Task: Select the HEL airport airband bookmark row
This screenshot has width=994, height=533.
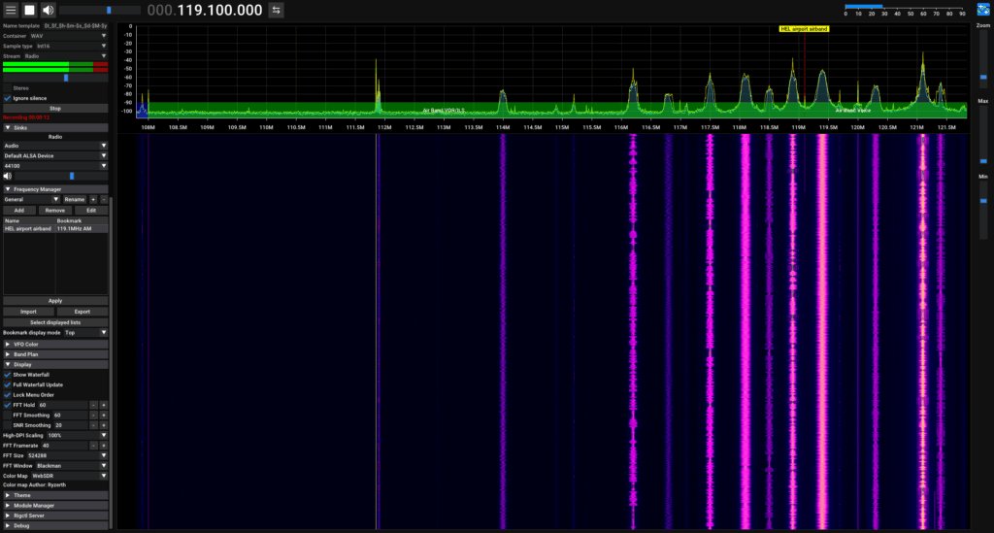Action: point(55,229)
